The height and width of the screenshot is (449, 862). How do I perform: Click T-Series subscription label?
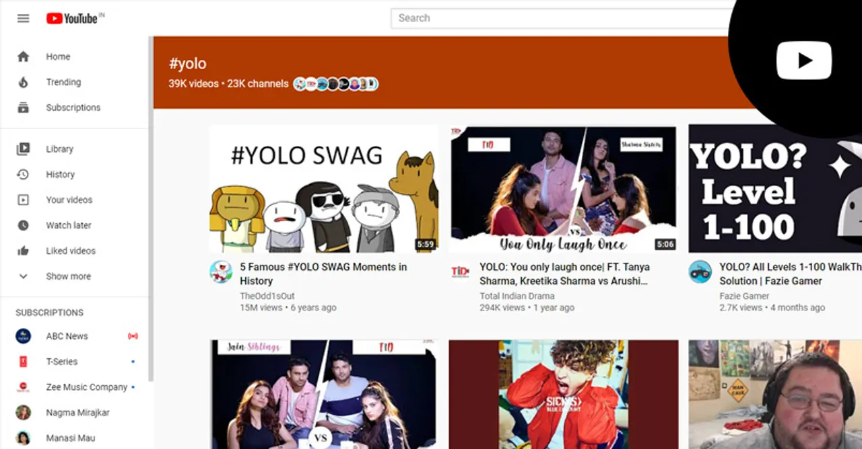click(61, 362)
